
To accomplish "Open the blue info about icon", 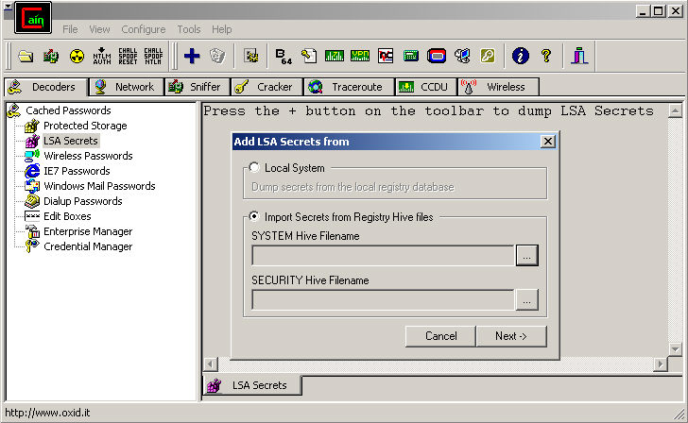I will coord(521,56).
